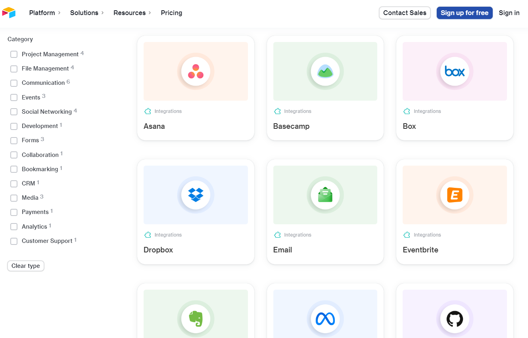The height and width of the screenshot is (338, 528).
Task: Click the Box logo icon
Action: (455, 71)
